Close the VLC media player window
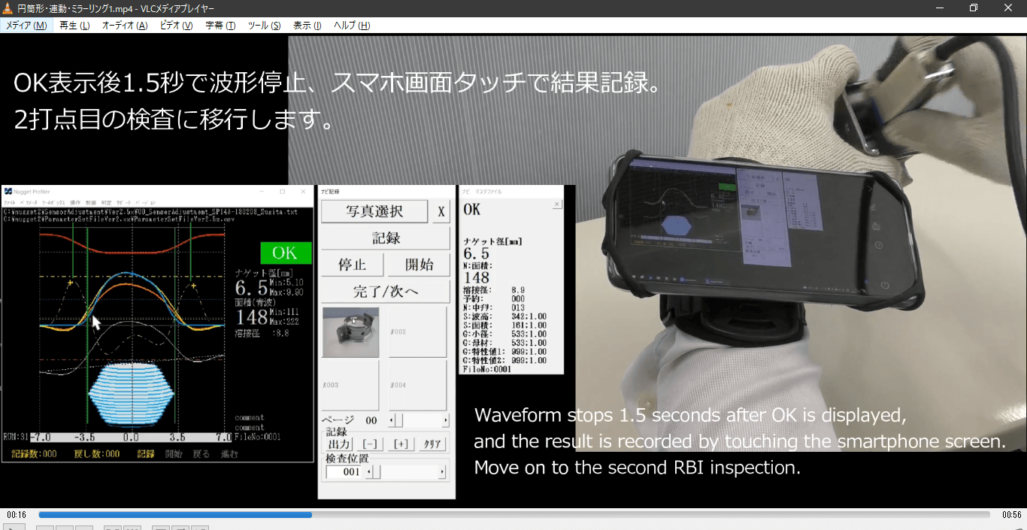 point(1008,8)
